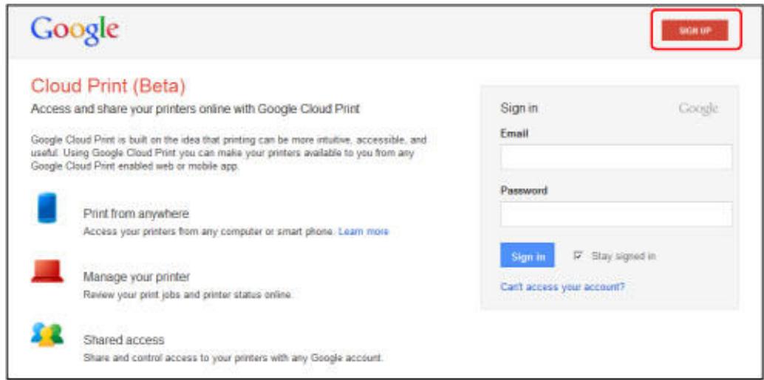Focus the Password input field

click(x=616, y=214)
